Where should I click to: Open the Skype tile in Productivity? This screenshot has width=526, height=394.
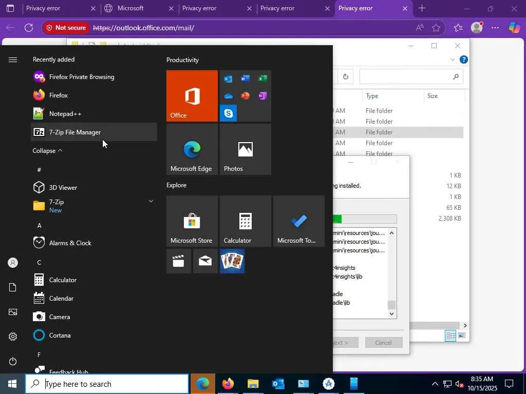(x=229, y=113)
